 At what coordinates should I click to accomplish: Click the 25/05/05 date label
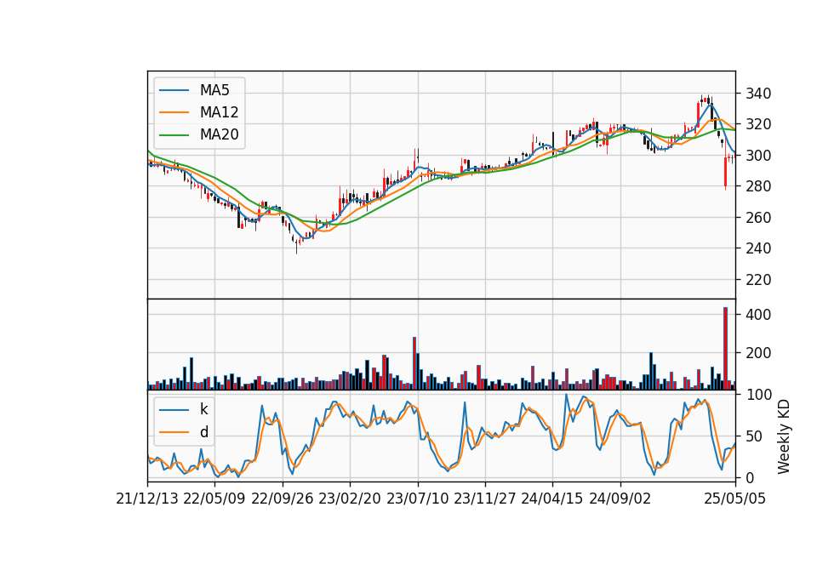[735, 499]
